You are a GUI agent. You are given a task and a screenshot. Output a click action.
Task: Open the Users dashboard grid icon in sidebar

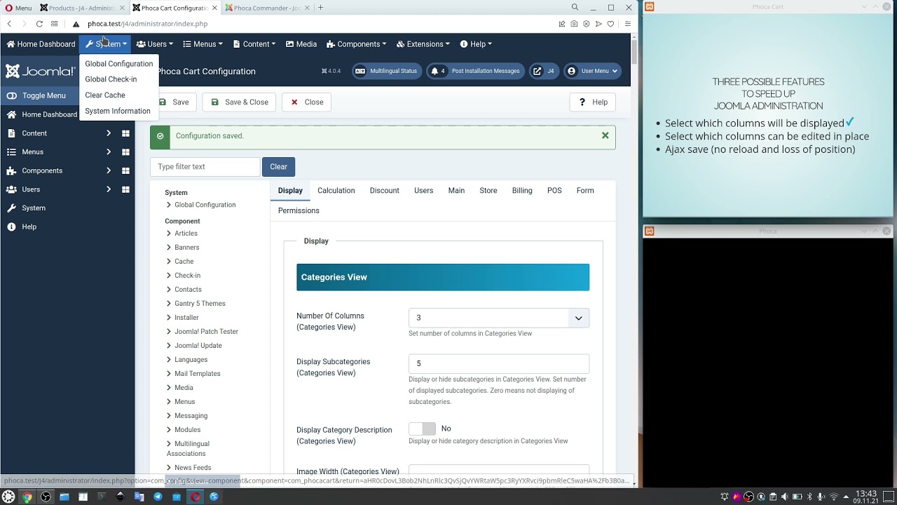point(125,189)
